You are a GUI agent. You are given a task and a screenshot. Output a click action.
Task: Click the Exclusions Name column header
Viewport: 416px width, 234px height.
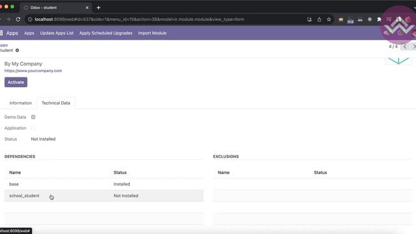[x=224, y=172]
